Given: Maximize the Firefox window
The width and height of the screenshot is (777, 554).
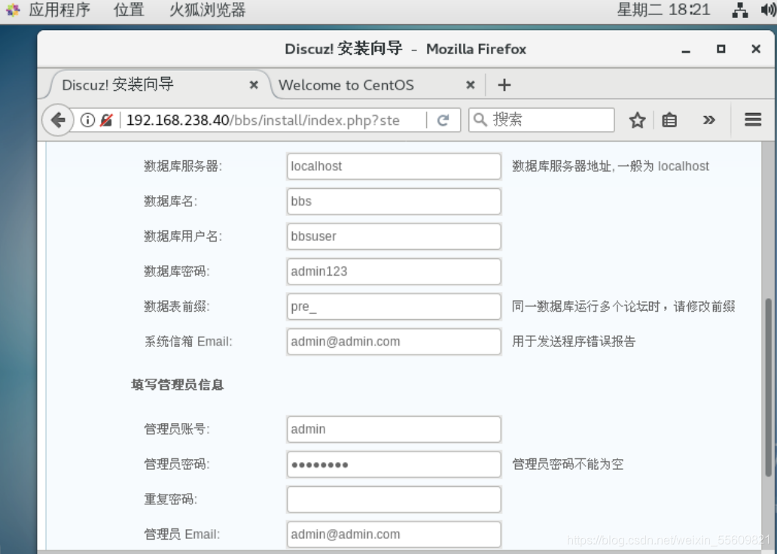Looking at the screenshot, I should click(721, 49).
